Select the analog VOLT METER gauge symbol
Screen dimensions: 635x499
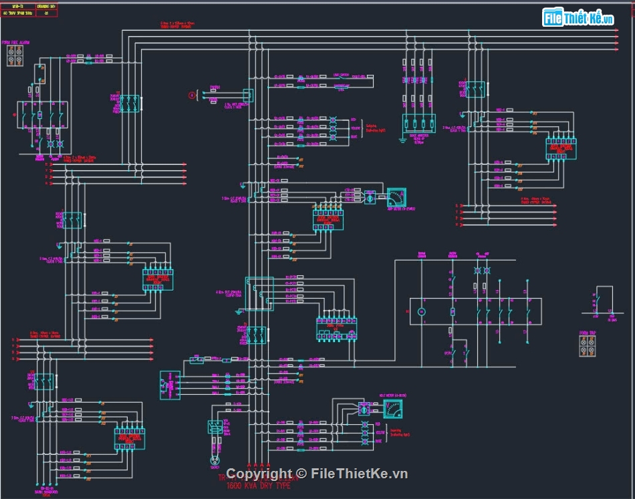393,409
